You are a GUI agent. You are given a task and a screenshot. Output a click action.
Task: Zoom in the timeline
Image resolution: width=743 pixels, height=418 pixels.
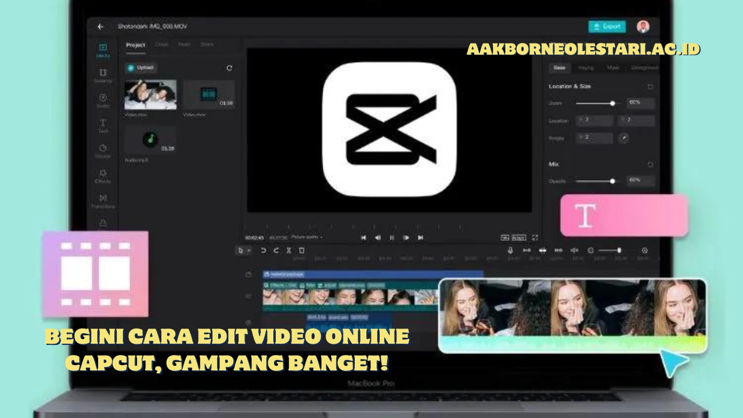(x=645, y=250)
